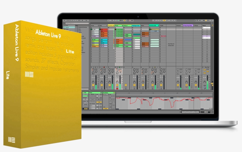
Task: Select the A Reverb return track header
Action: 179,26
